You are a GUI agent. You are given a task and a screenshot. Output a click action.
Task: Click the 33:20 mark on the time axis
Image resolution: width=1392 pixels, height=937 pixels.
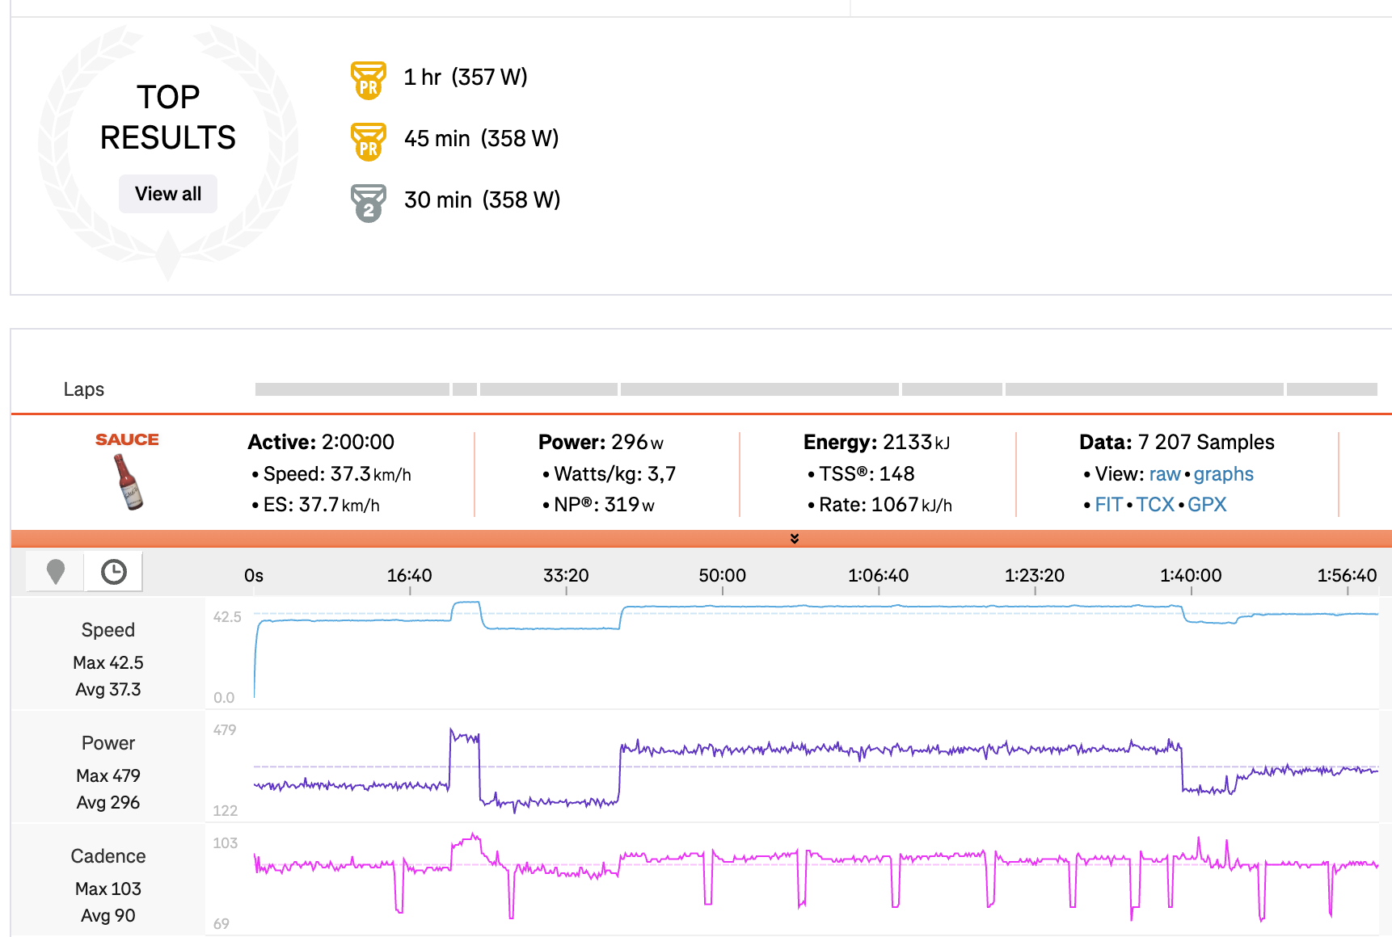coord(566,575)
